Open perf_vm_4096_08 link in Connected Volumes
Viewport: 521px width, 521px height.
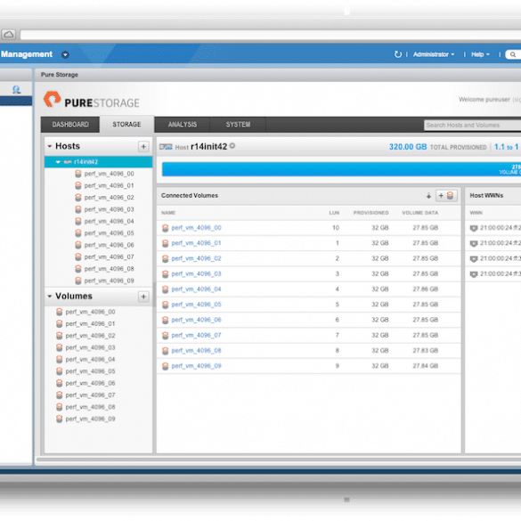(x=196, y=351)
